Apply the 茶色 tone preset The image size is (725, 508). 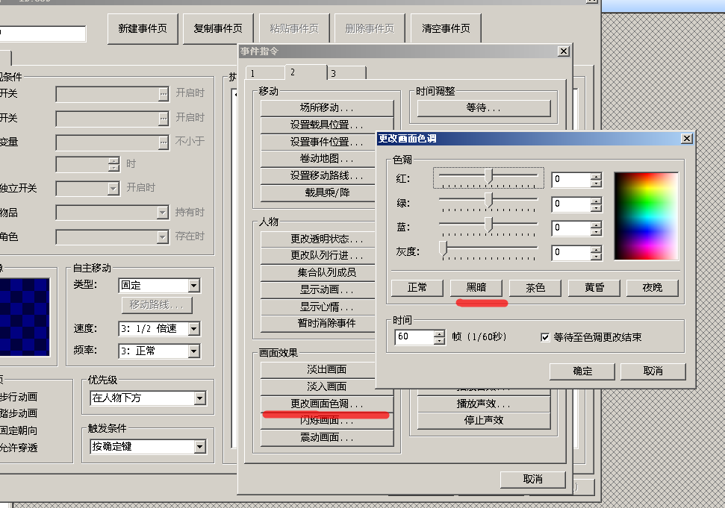click(x=535, y=288)
